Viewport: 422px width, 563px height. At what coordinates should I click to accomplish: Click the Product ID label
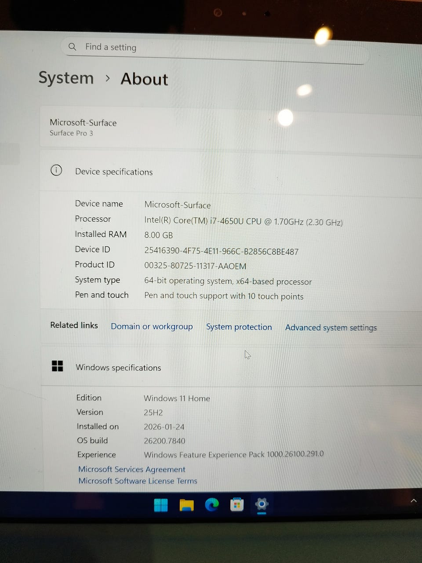(x=95, y=265)
